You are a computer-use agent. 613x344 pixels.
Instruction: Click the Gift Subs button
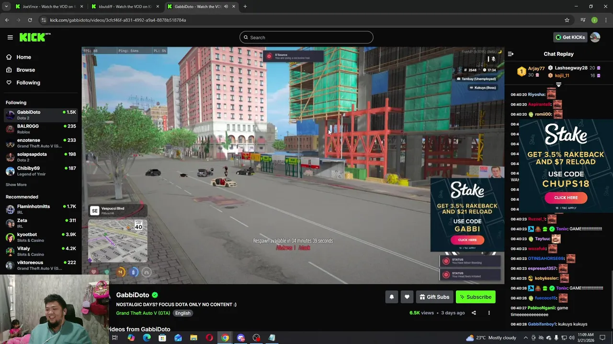point(434,297)
